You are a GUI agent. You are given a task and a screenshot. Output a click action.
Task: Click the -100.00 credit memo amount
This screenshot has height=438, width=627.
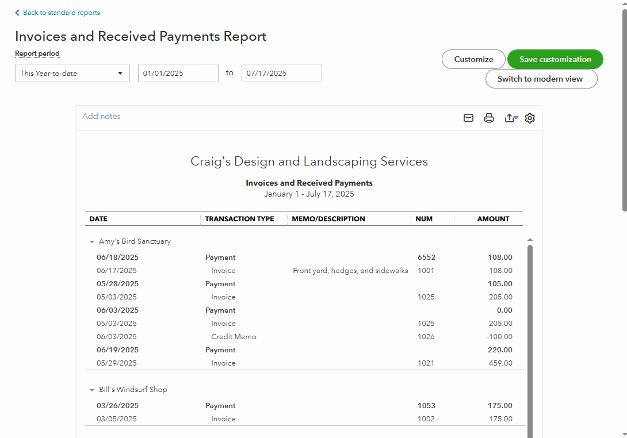[499, 336]
